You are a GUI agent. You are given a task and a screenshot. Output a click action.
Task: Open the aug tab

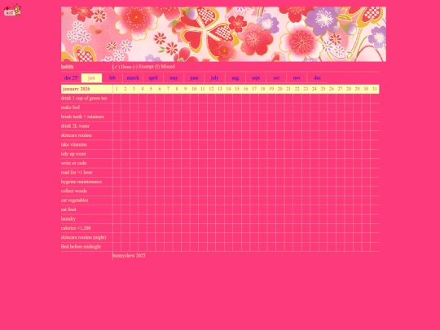(x=235, y=78)
